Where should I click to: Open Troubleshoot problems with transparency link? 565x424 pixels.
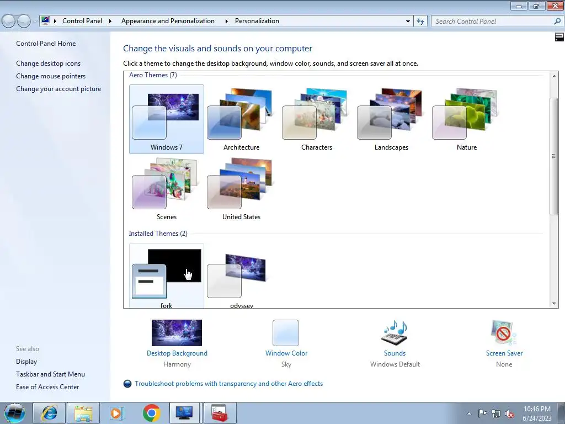[x=228, y=384]
